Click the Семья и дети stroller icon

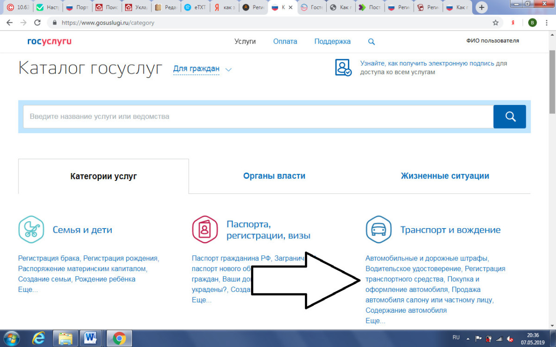(31, 229)
